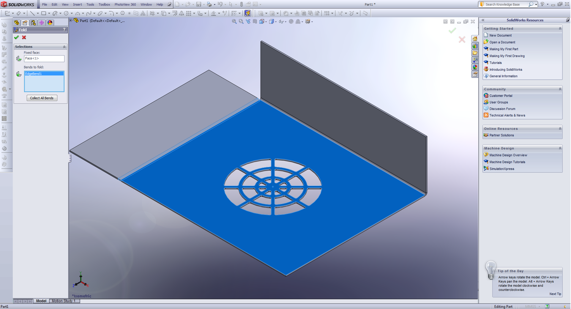Open the Making My First Part link
The image size is (571, 309).
tap(504, 49)
